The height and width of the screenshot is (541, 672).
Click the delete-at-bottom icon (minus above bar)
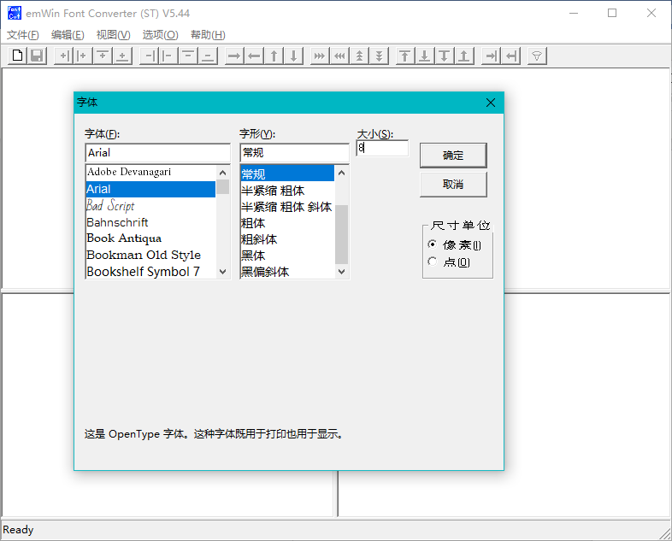[208, 56]
